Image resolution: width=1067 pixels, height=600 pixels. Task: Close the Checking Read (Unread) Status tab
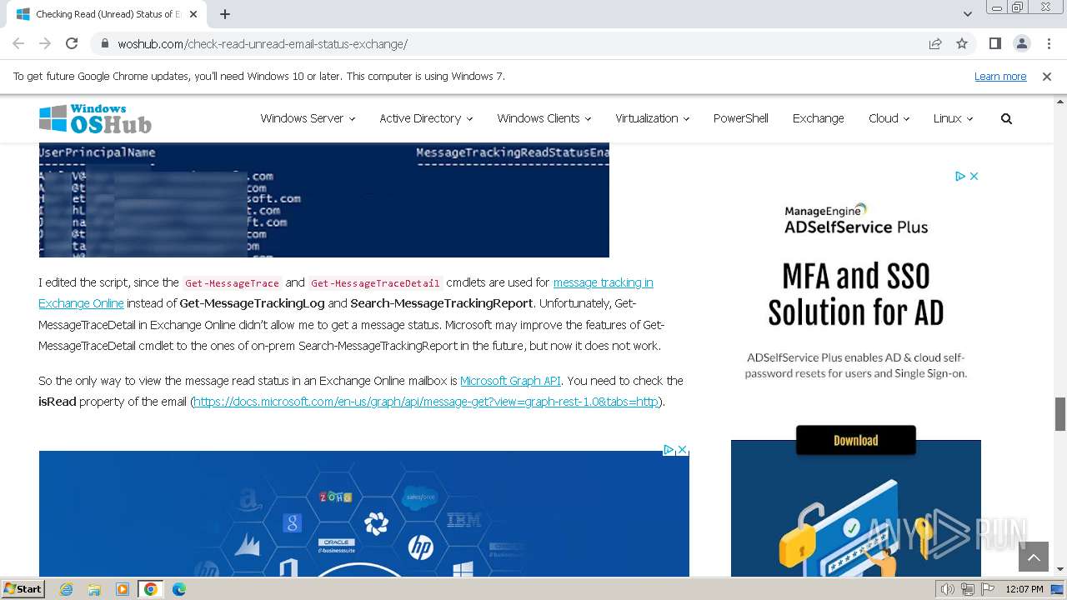194,14
